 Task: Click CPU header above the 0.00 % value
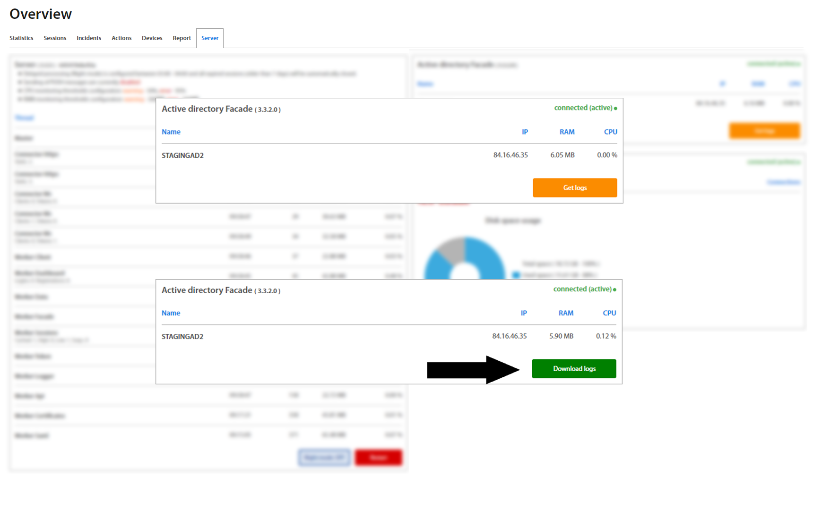[610, 132]
